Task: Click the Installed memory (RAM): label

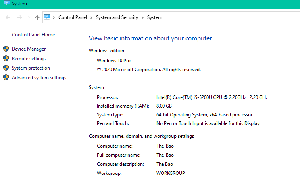Action: 123,106
